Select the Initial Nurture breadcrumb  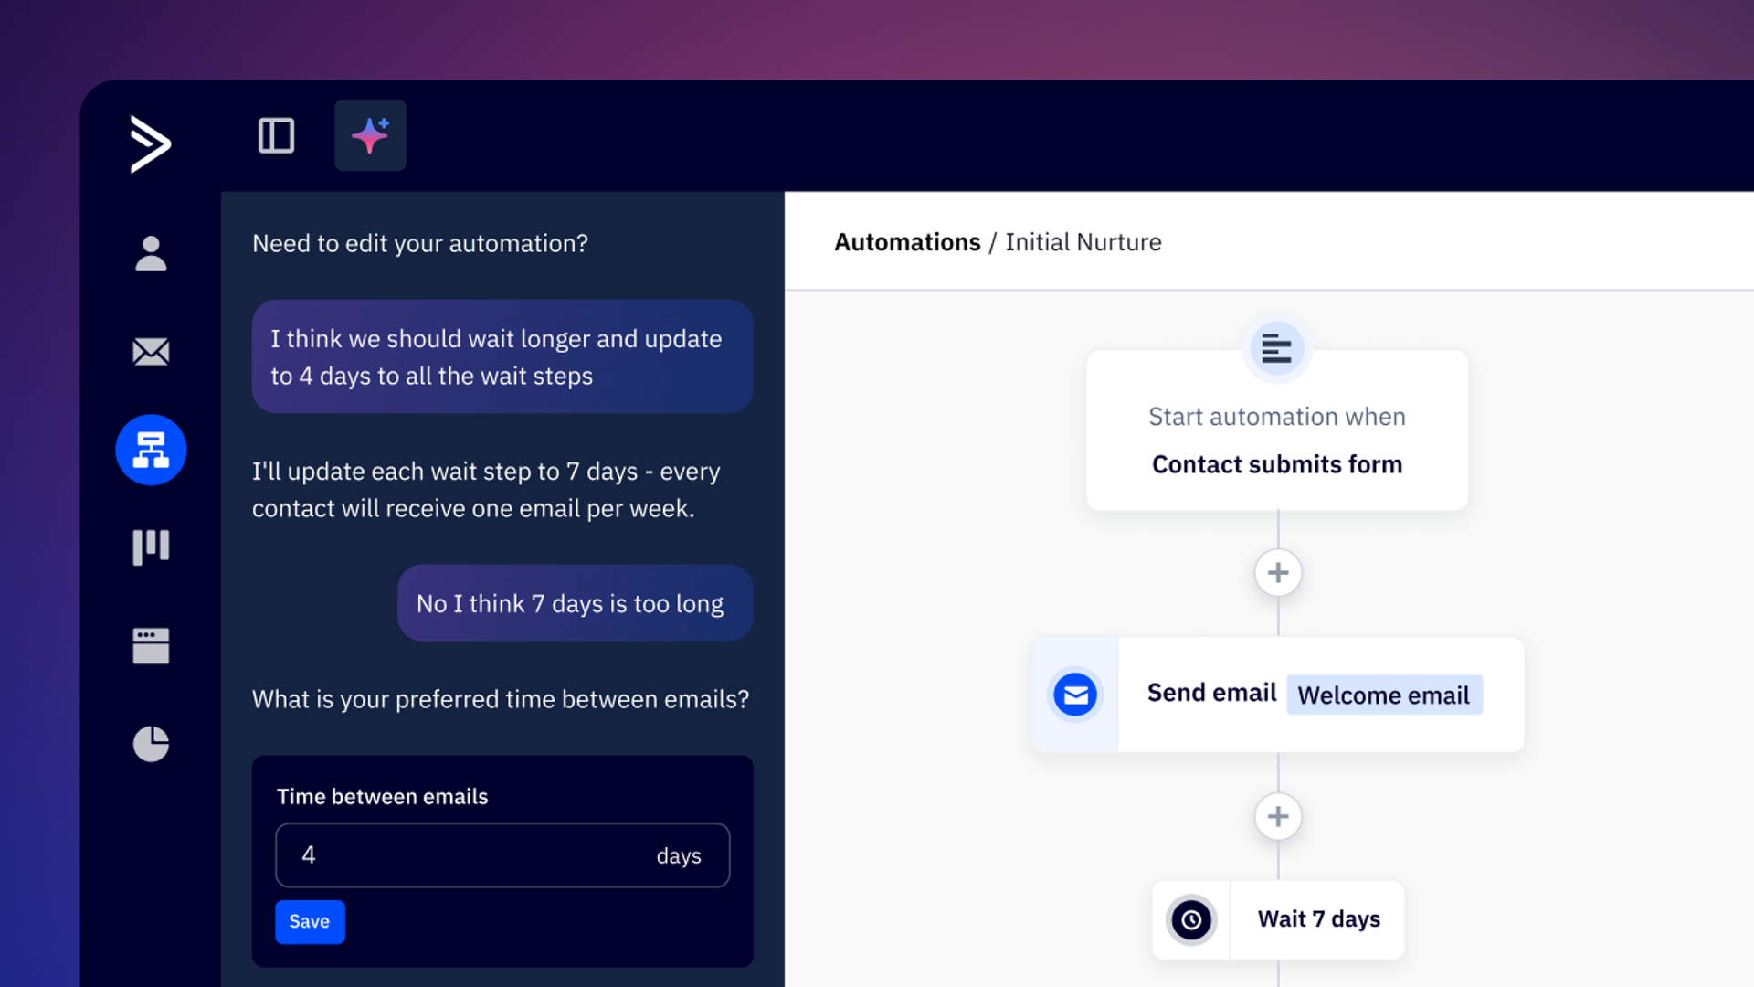point(1083,242)
